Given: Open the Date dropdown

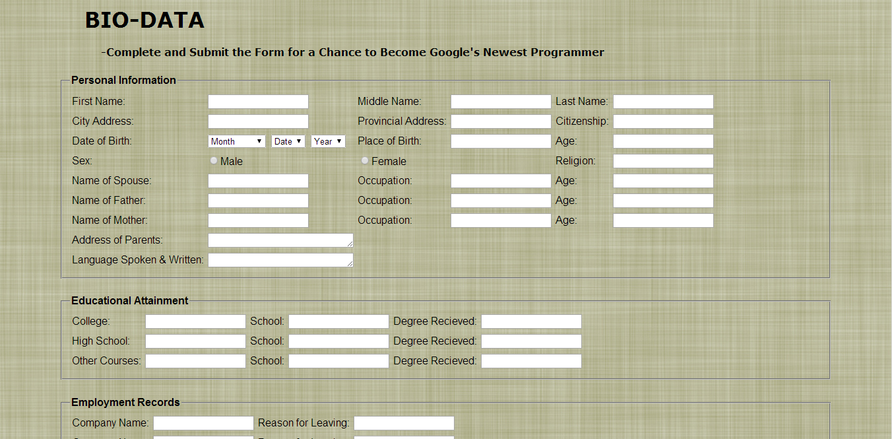Looking at the screenshot, I should click(288, 141).
